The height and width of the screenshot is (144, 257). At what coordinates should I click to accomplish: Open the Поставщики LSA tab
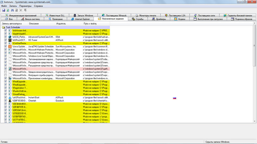point(175,15)
